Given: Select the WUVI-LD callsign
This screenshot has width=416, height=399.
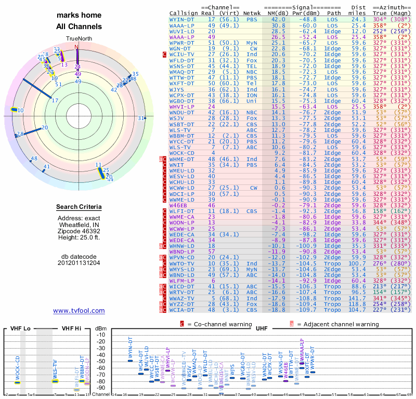Looking at the screenshot, I should 181,31.
